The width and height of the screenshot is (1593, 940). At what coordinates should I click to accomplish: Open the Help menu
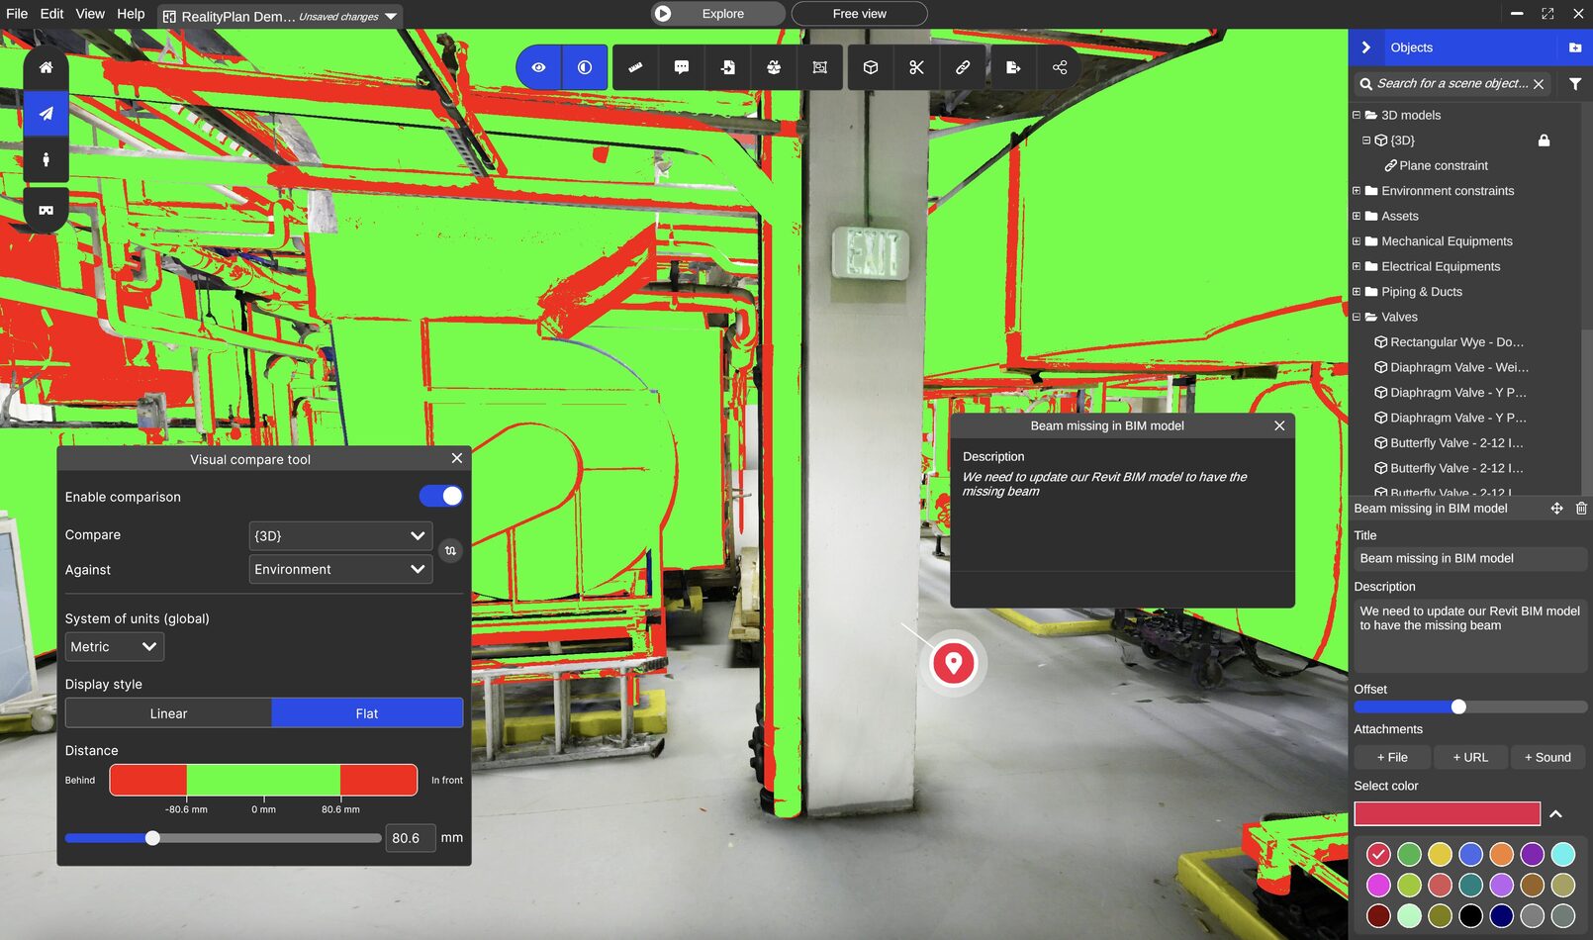[x=131, y=14]
